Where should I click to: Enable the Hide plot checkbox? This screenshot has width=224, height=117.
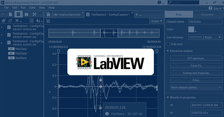(x=168, y=44)
